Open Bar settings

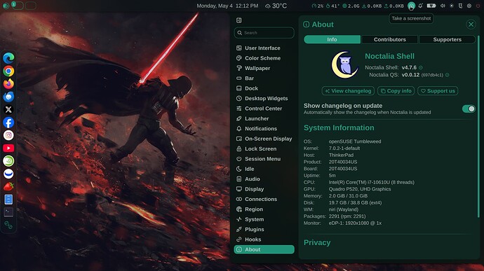(x=264, y=78)
